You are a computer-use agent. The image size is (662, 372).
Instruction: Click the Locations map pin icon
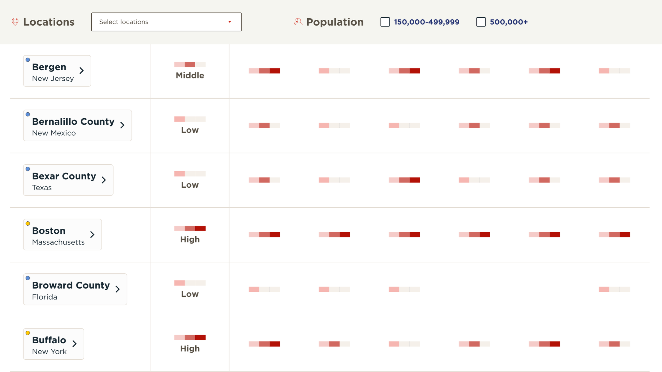(x=15, y=22)
